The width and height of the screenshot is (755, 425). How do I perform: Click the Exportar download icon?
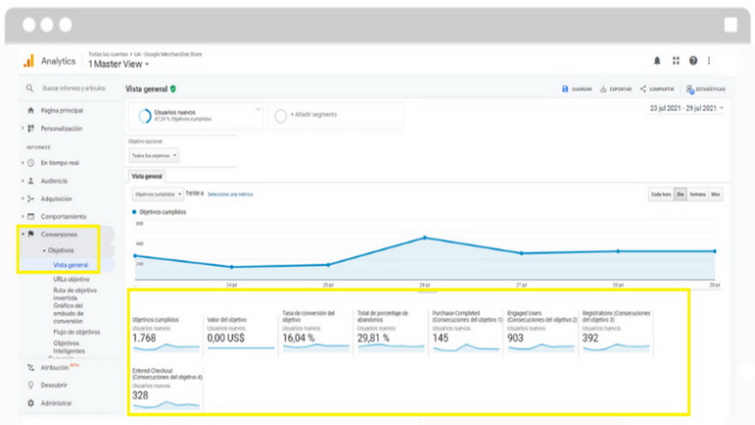[x=603, y=88]
